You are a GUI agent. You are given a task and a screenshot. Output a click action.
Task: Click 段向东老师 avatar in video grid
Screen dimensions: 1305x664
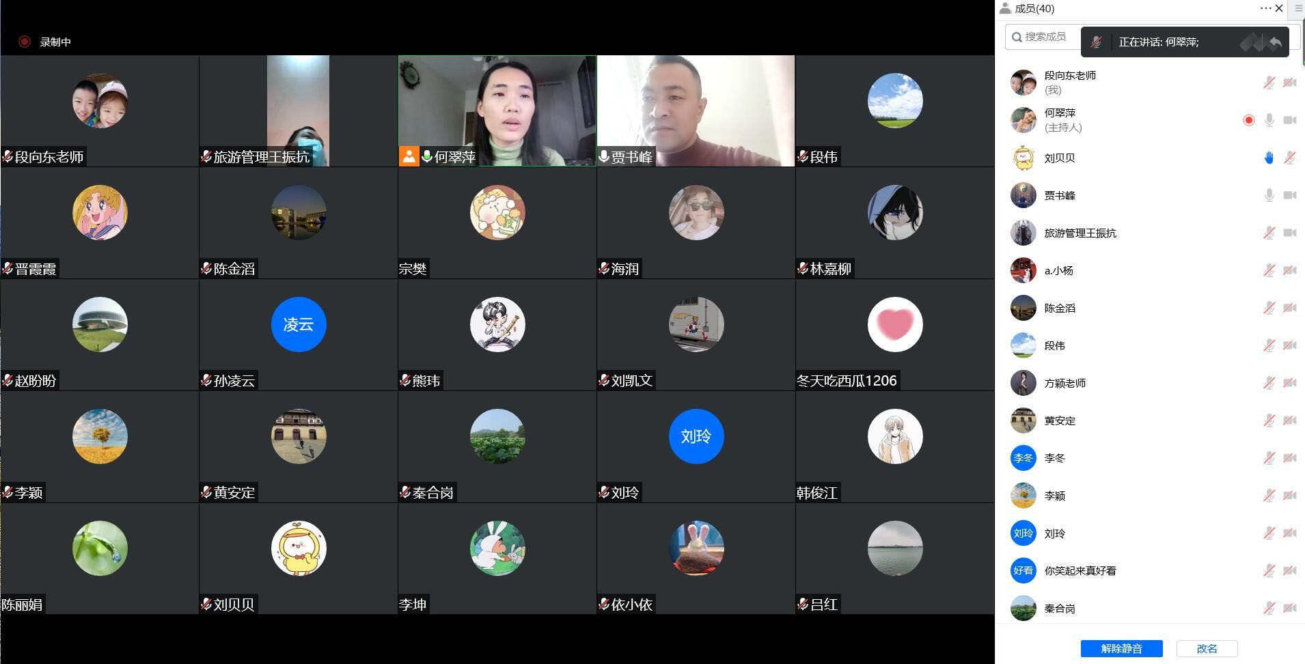(x=100, y=101)
